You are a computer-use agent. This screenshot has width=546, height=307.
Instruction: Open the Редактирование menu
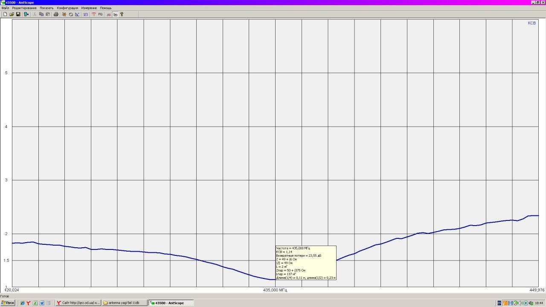coord(24,8)
